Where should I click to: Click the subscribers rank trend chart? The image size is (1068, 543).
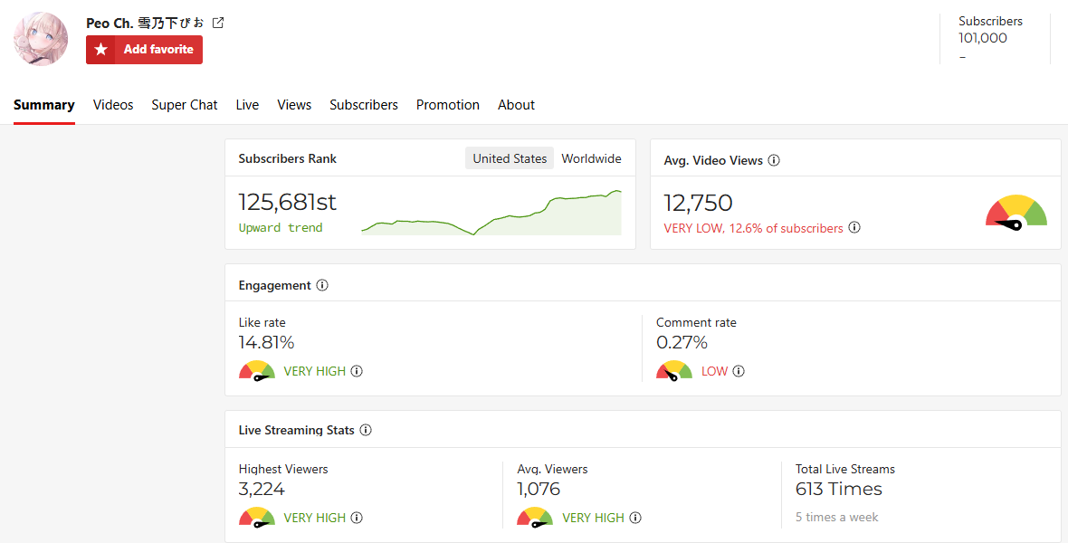(x=491, y=214)
